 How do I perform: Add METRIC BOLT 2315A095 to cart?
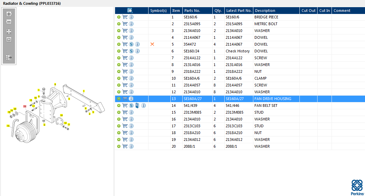125,24
